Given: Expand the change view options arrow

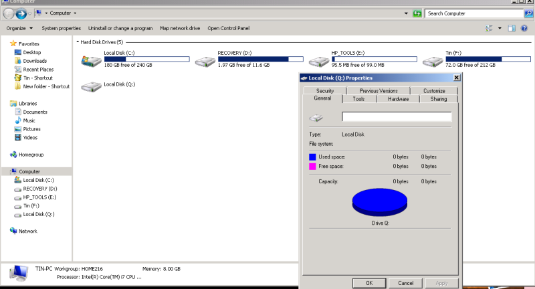Looking at the screenshot, I should click(500, 28).
